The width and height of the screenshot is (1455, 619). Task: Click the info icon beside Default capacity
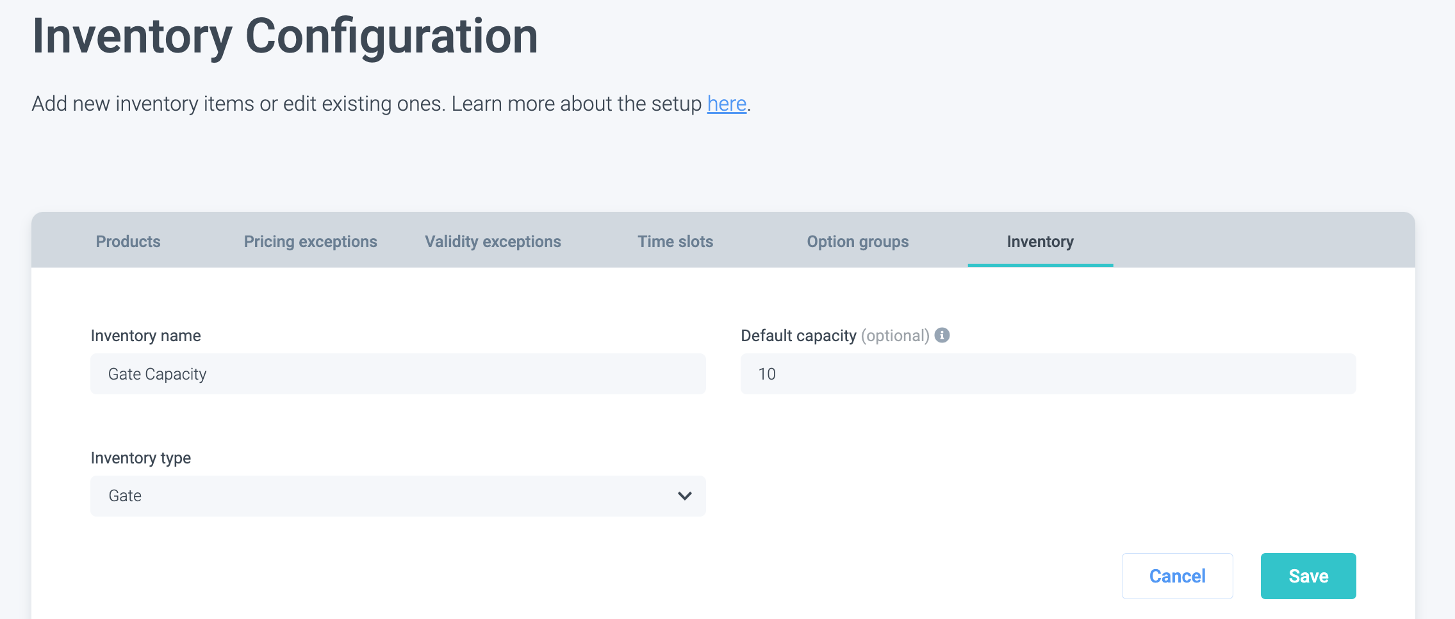click(942, 335)
